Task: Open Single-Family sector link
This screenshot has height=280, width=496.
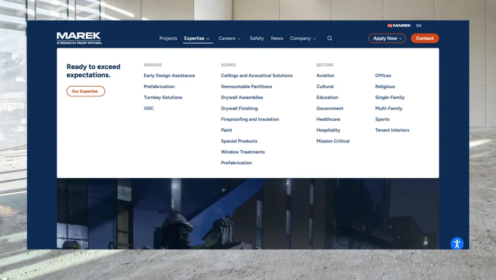Action: (390, 97)
